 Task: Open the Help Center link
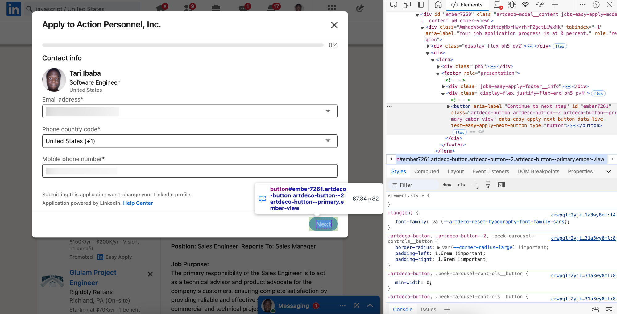[x=138, y=203]
